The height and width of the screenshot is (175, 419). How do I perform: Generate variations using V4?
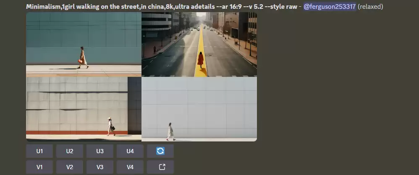point(130,167)
